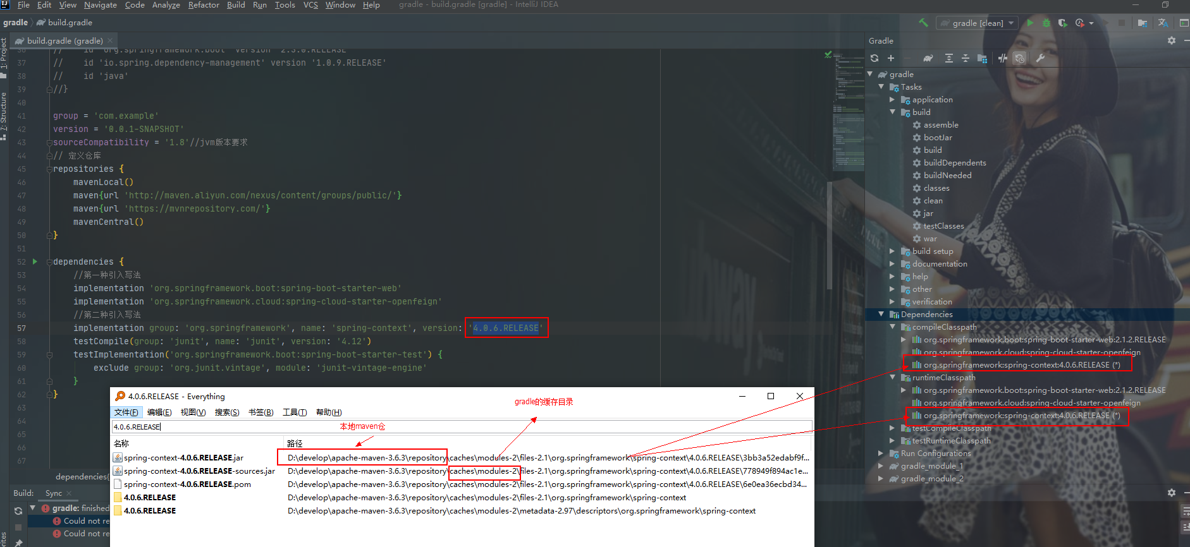The image size is (1190, 547).
Task: Toggle the fold marker at the testImplementation line
Action: click(49, 355)
